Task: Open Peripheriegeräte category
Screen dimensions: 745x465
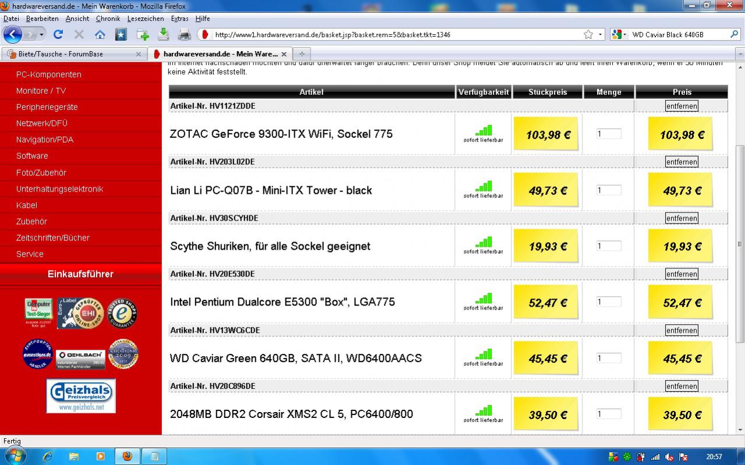Action: pyautogui.click(x=47, y=107)
